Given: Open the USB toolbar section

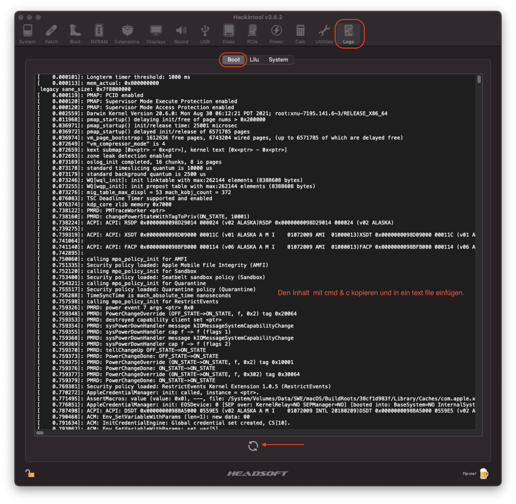Looking at the screenshot, I should coord(205,34).
